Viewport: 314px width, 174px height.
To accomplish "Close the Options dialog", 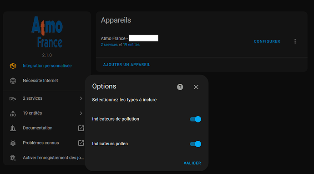I will [x=196, y=87].
